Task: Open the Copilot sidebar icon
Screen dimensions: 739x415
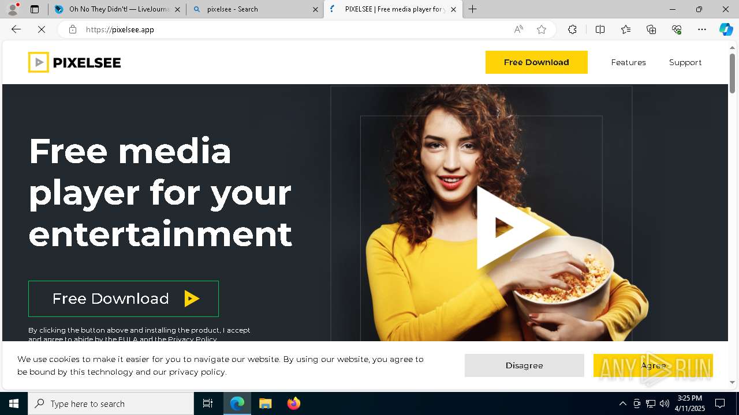Action: [726, 29]
